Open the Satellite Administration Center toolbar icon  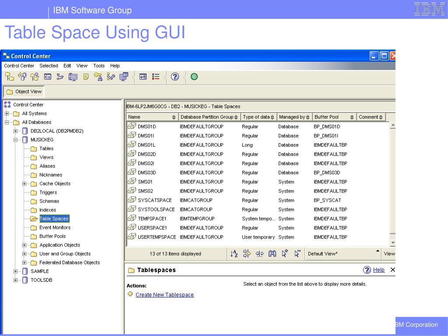[x=35, y=77]
